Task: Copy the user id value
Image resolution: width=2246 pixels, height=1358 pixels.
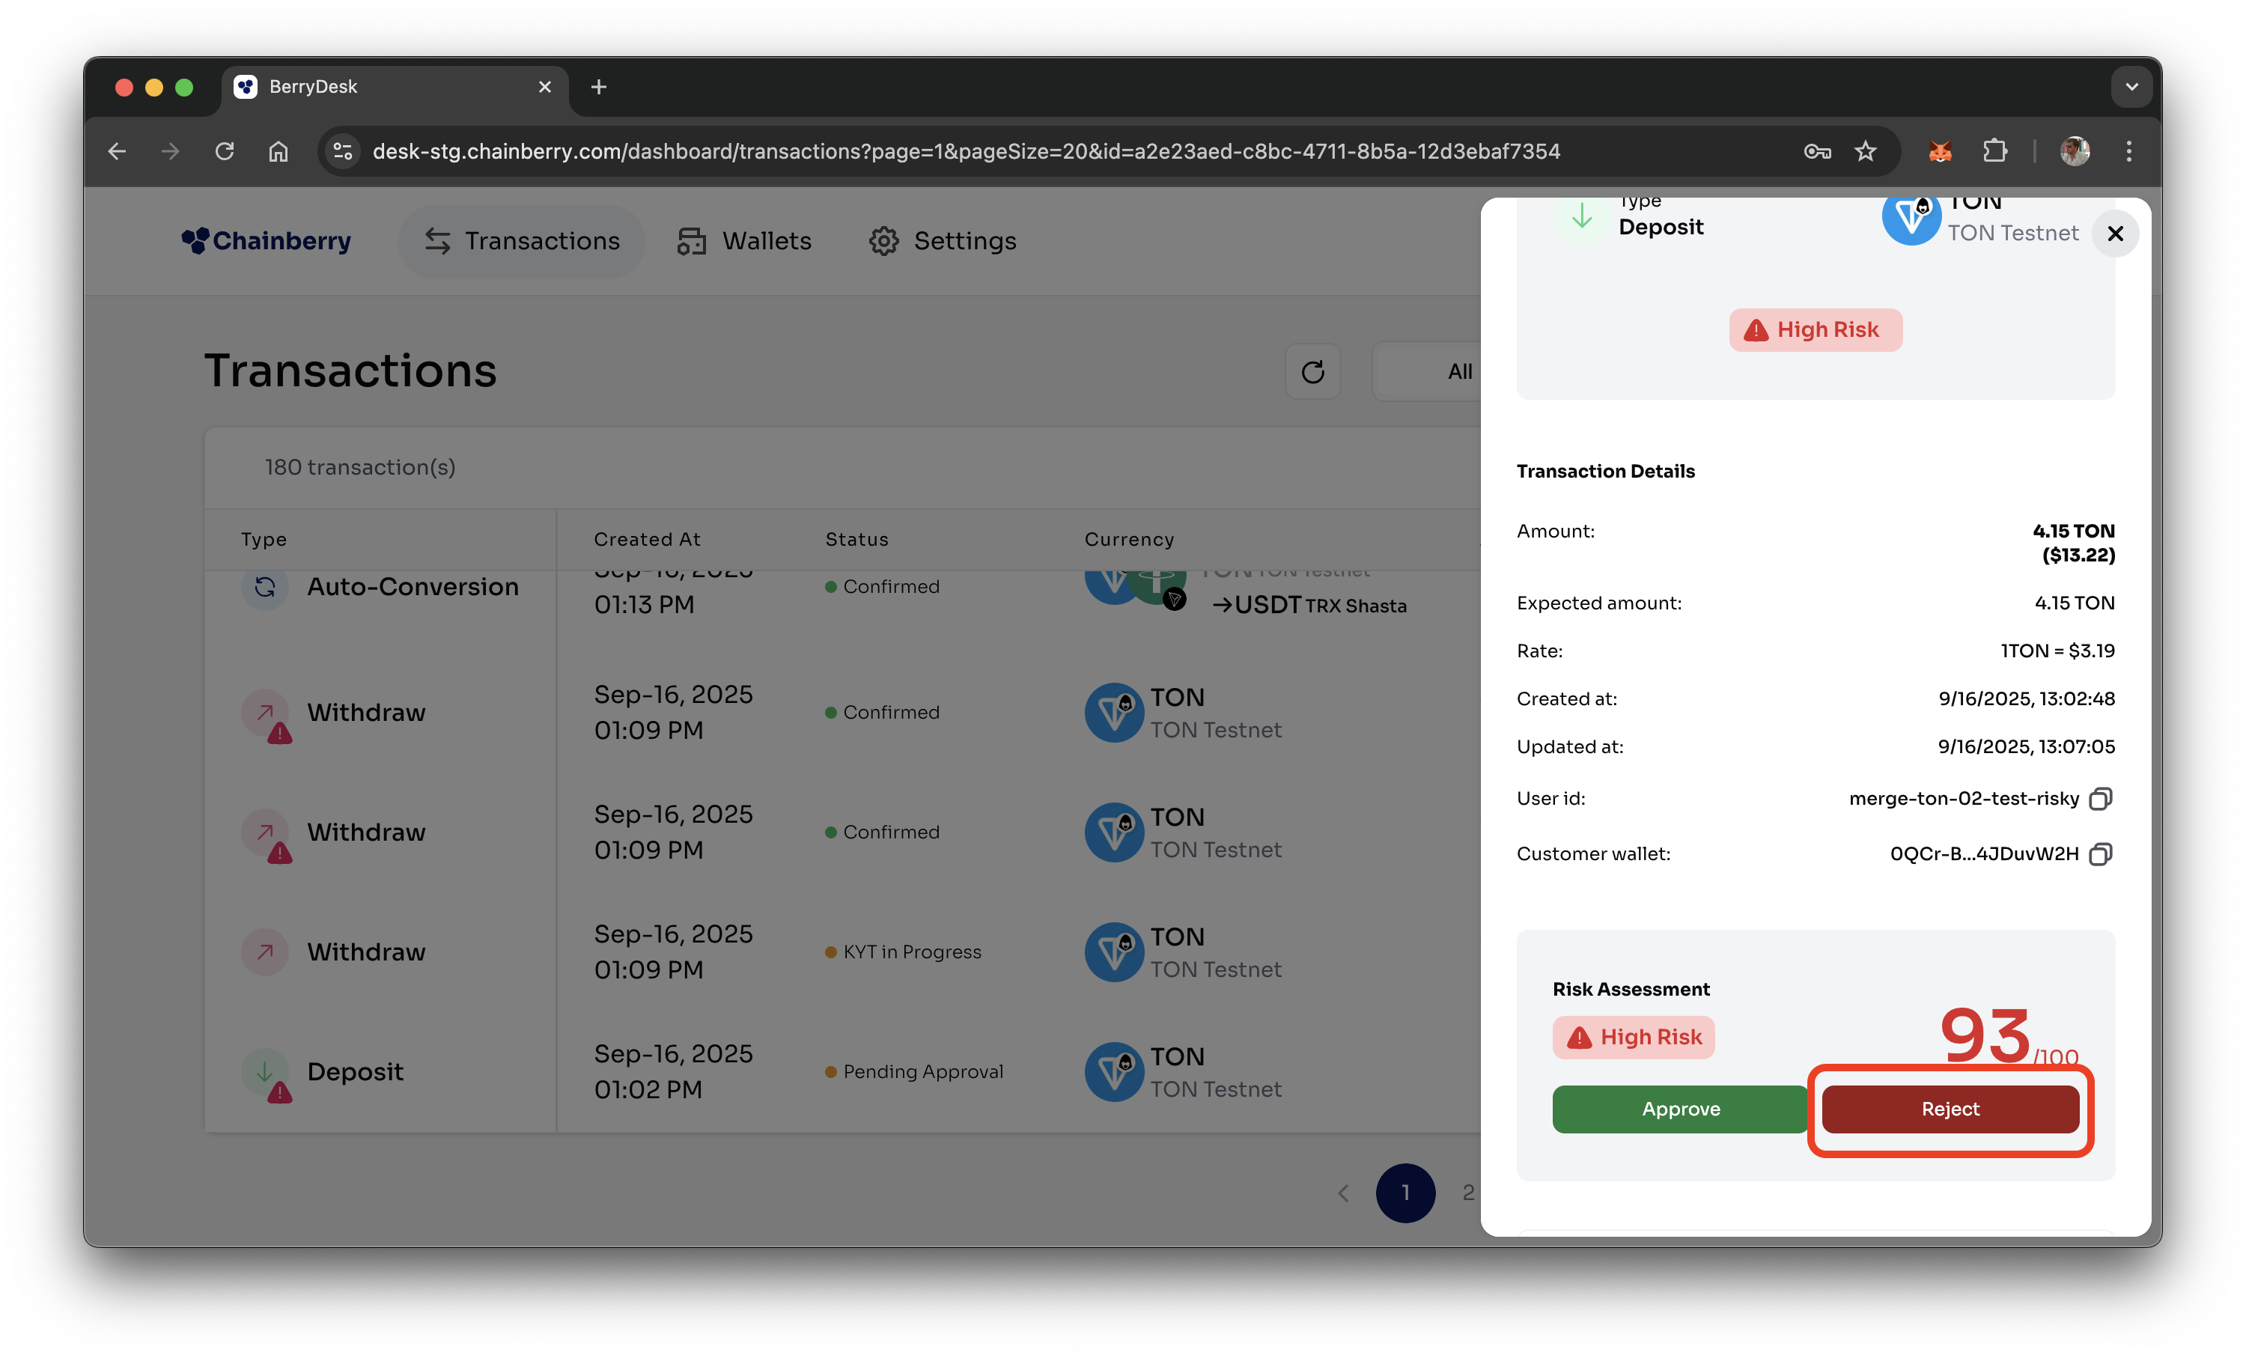Action: coord(2099,800)
